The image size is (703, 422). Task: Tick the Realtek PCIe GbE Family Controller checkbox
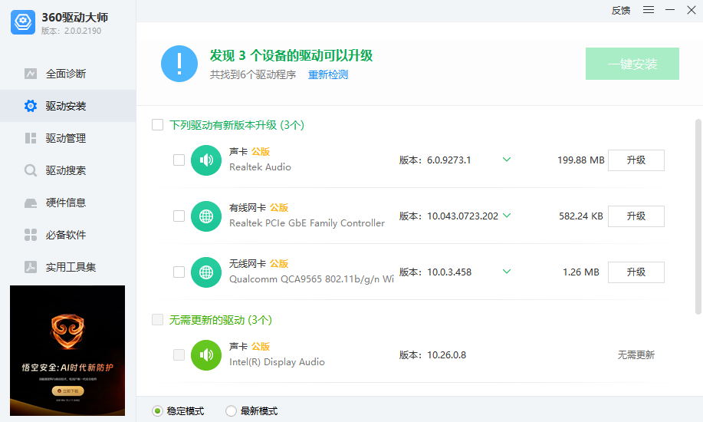(x=179, y=216)
